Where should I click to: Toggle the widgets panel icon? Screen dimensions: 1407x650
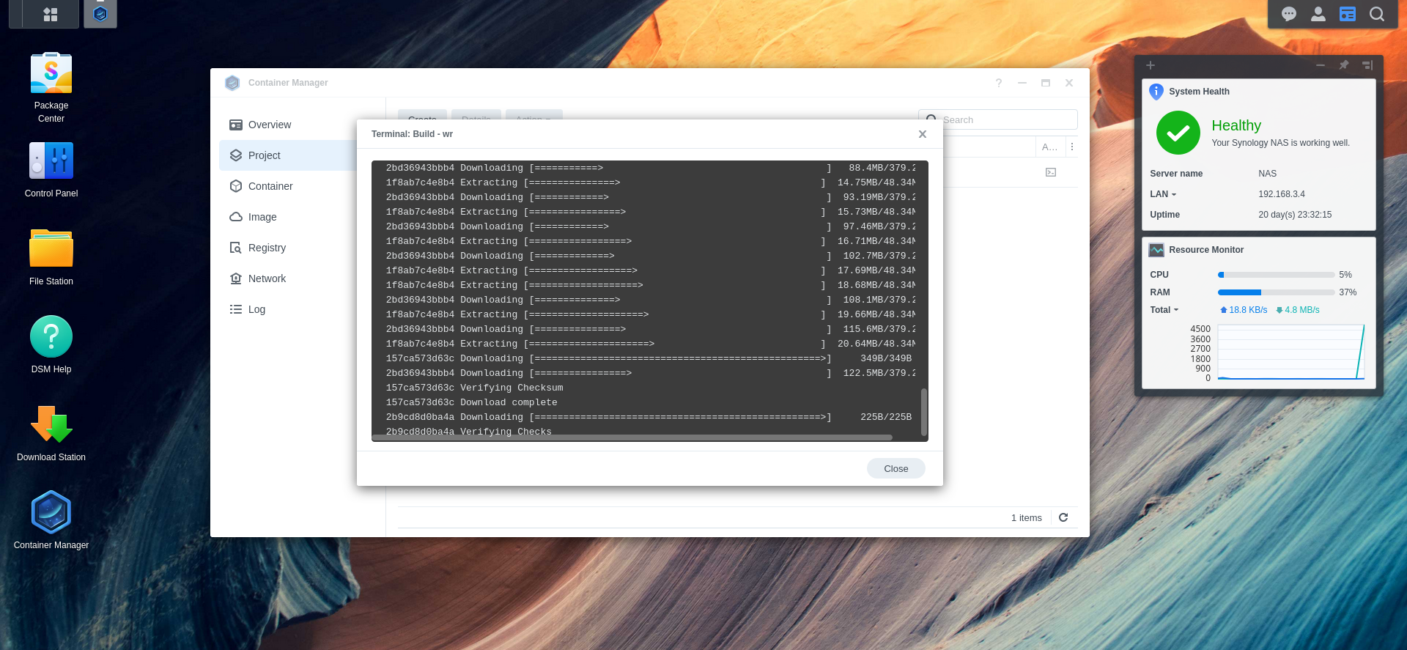[x=1348, y=14]
